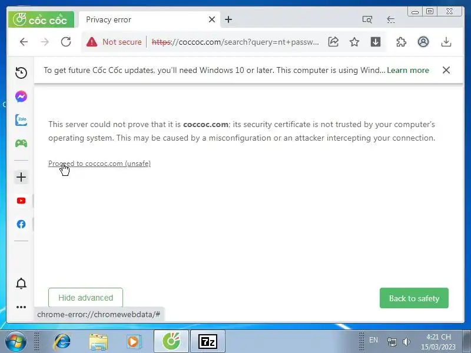
Task: Open Zalo in the sidebar
Action: point(21,120)
